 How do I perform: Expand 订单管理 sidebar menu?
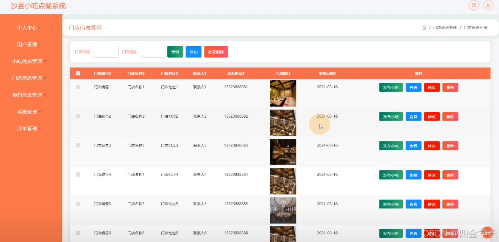pyautogui.click(x=29, y=129)
